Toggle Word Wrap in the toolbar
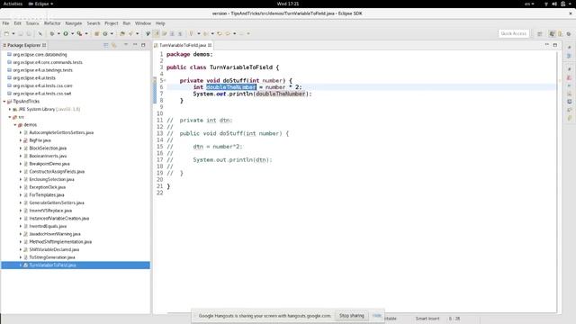The width and height of the screenshot is (576, 324). point(164,33)
